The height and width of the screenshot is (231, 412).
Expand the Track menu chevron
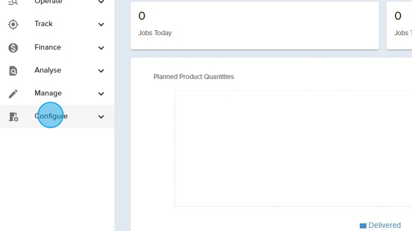[101, 24]
